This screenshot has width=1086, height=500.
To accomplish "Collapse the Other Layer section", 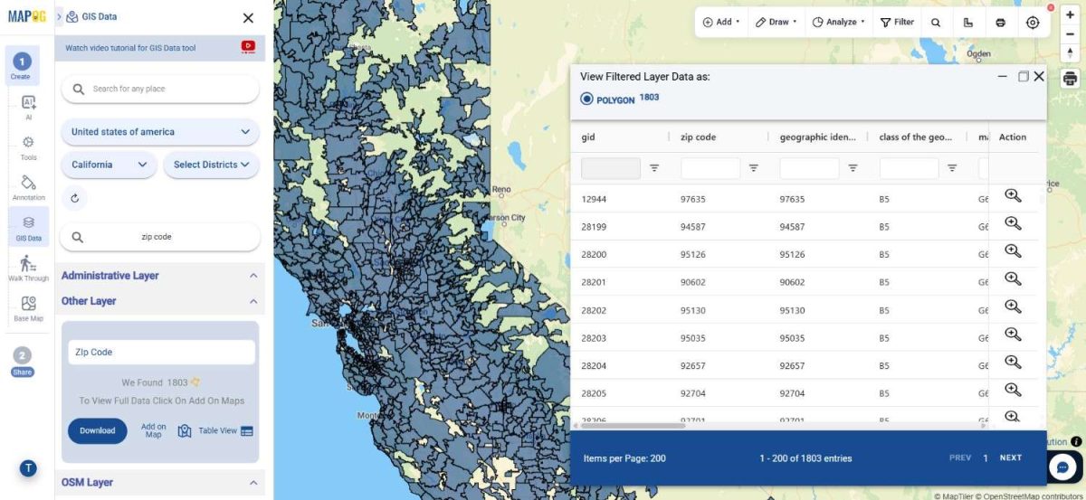I will coord(253,301).
